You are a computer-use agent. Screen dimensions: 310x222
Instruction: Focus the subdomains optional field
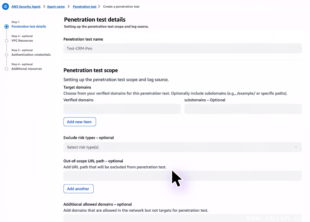pos(243,109)
